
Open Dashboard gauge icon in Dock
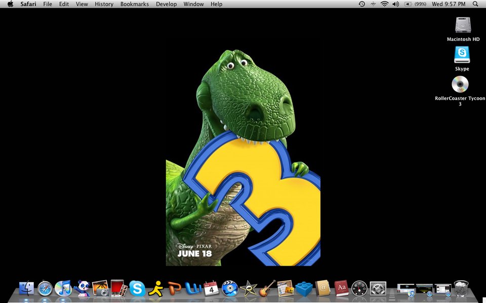(x=359, y=288)
